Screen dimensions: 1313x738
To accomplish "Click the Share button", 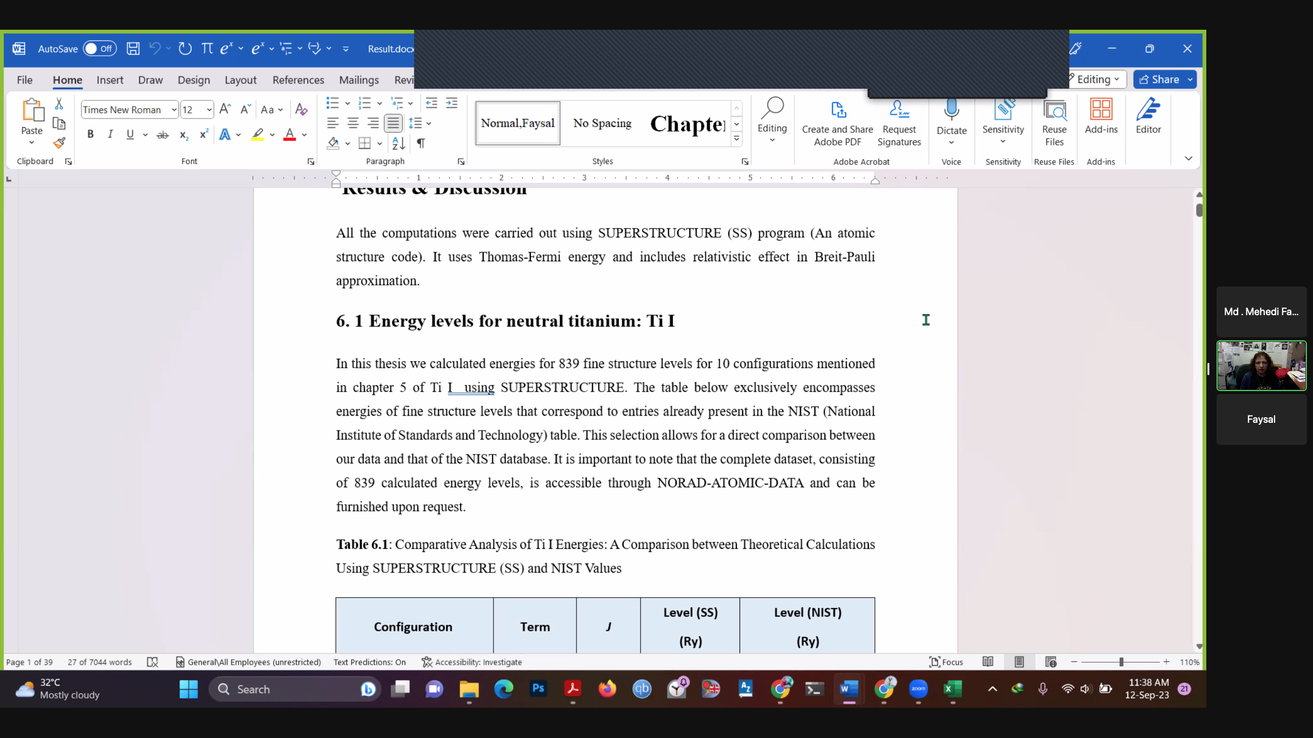I will click(1159, 79).
